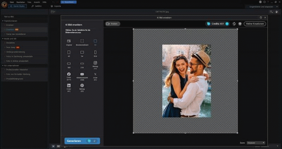
Task: Click the PhotoDirector app logo
Action: click(x=4, y=5)
